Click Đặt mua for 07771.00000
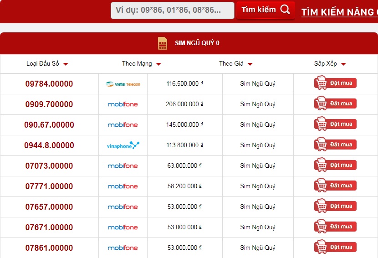Image resolution: width=378 pixels, height=258 pixels. (x=335, y=186)
